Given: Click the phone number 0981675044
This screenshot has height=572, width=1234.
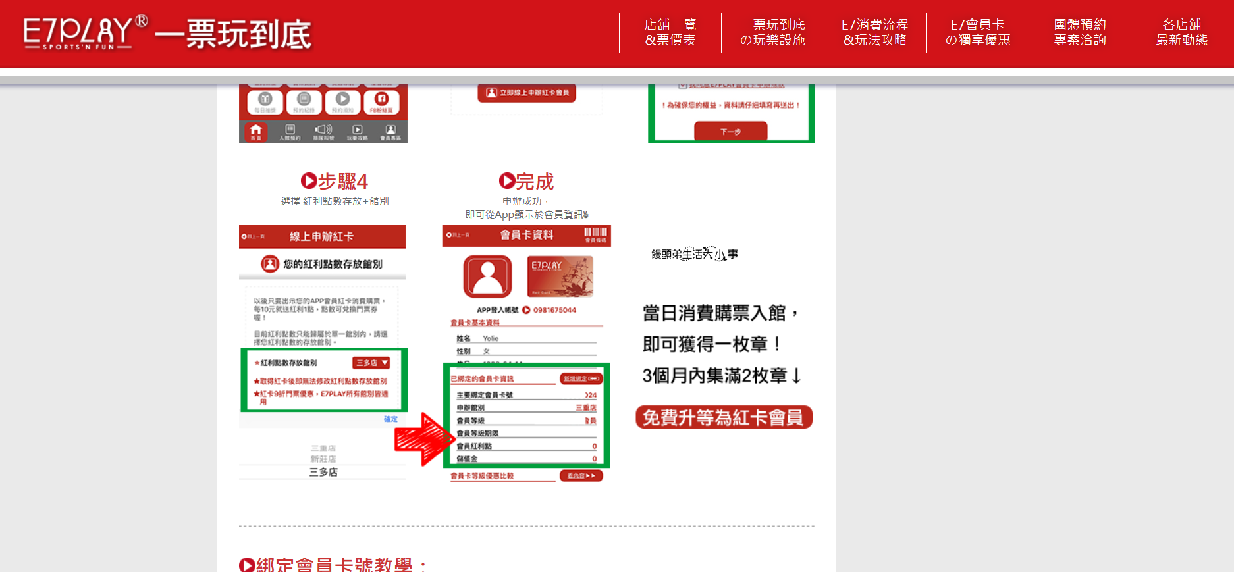Looking at the screenshot, I should click(554, 310).
